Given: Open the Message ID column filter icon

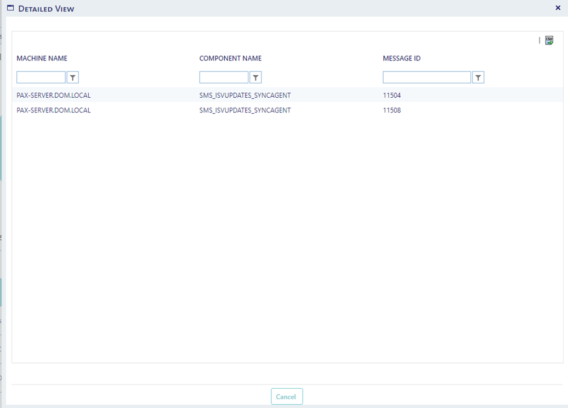Looking at the screenshot, I should (x=478, y=77).
